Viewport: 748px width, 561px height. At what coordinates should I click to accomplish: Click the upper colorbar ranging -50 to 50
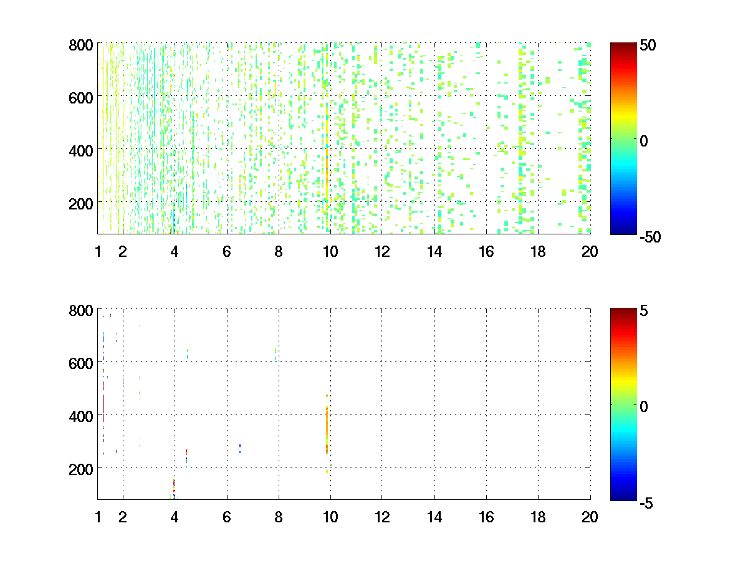pyautogui.click(x=623, y=138)
